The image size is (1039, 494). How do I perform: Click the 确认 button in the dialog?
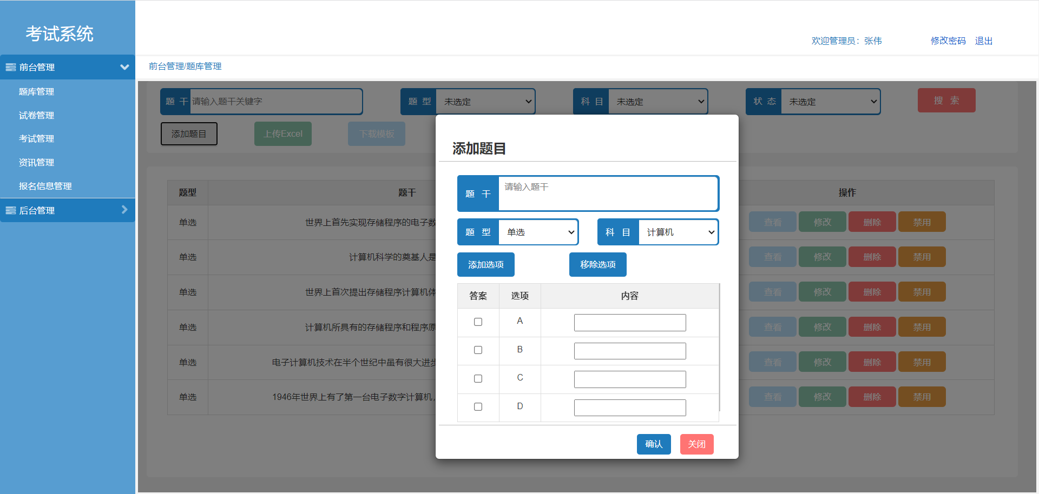[x=654, y=444]
